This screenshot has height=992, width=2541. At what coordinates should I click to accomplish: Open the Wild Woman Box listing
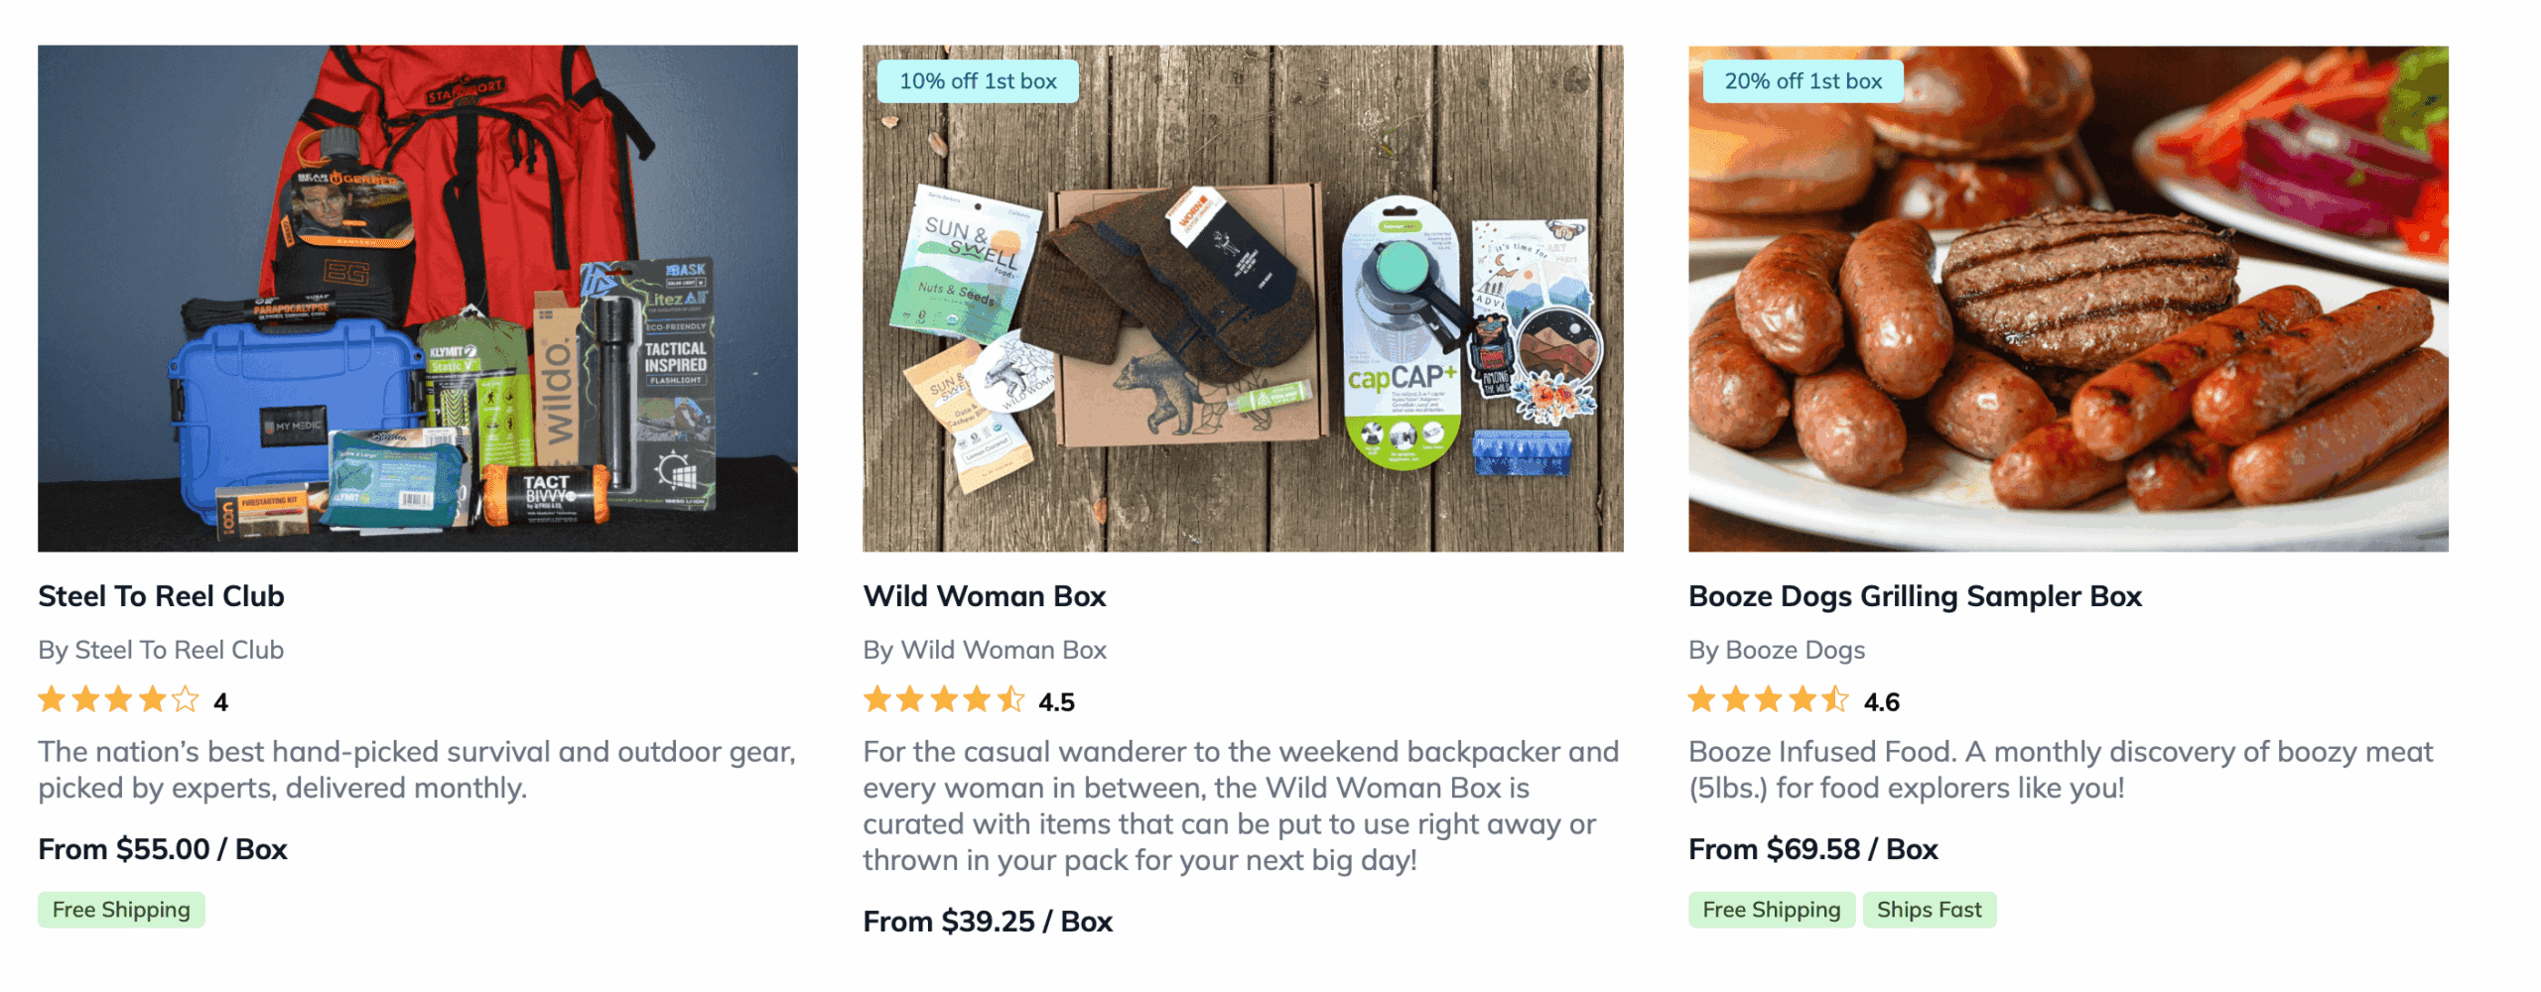click(x=986, y=596)
